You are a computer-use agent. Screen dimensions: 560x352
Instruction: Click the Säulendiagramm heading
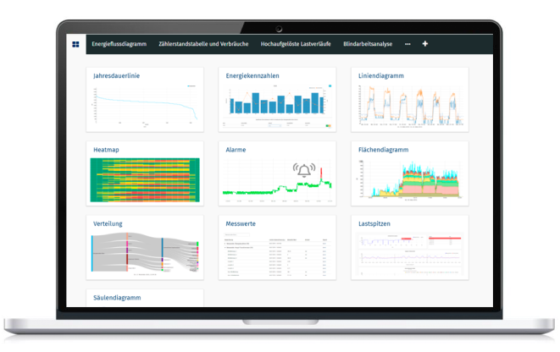[x=118, y=298]
